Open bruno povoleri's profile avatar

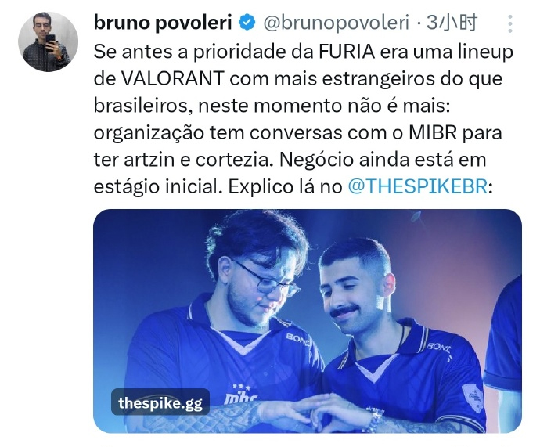[48, 41]
